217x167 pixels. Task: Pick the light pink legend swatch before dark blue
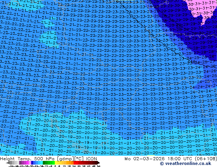click(30, 163)
